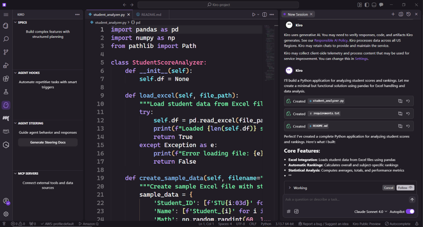Revert the requirements.txt creation
The image size is (423, 227).
408,114
